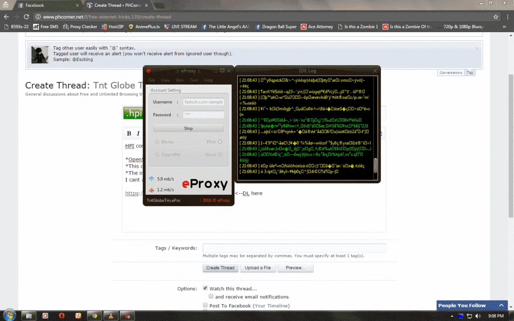
Task: Open the Your Timeline link
Action: pos(271,306)
